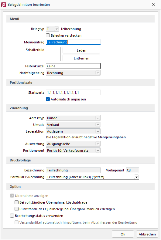This screenshot has height=240, width=161.
Task: Click the app icon in the title bar
Action: [4, 5]
